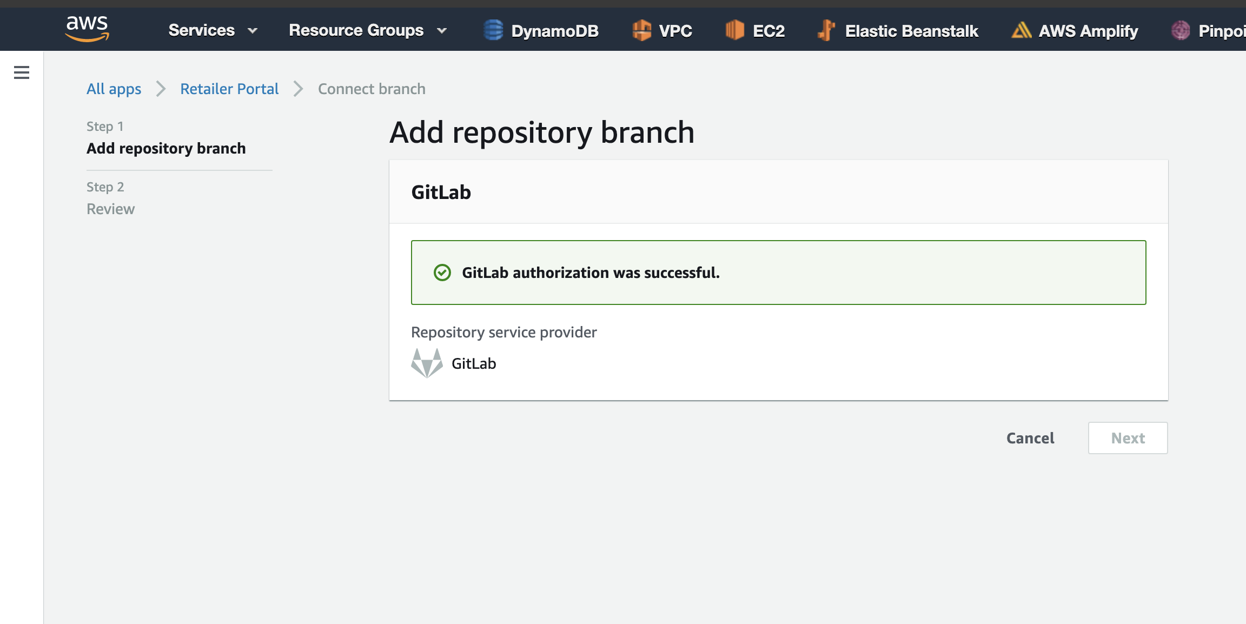Cancel adding the repository branch
Image resolution: width=1246 pixels, height=624 pixels.
click(1030, 438)
